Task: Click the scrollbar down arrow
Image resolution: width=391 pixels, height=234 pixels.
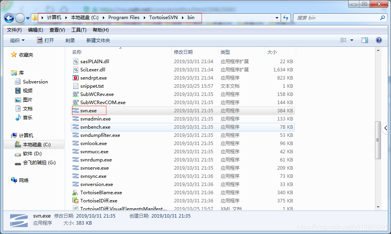Action: (378, 207)
